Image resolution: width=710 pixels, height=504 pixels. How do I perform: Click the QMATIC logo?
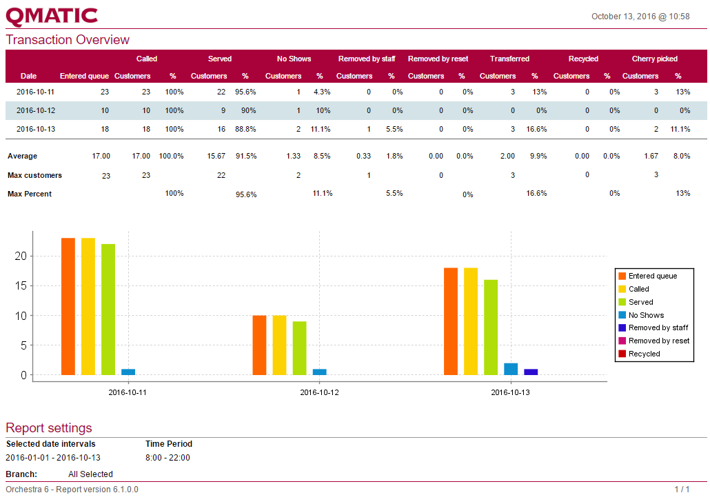52,17
